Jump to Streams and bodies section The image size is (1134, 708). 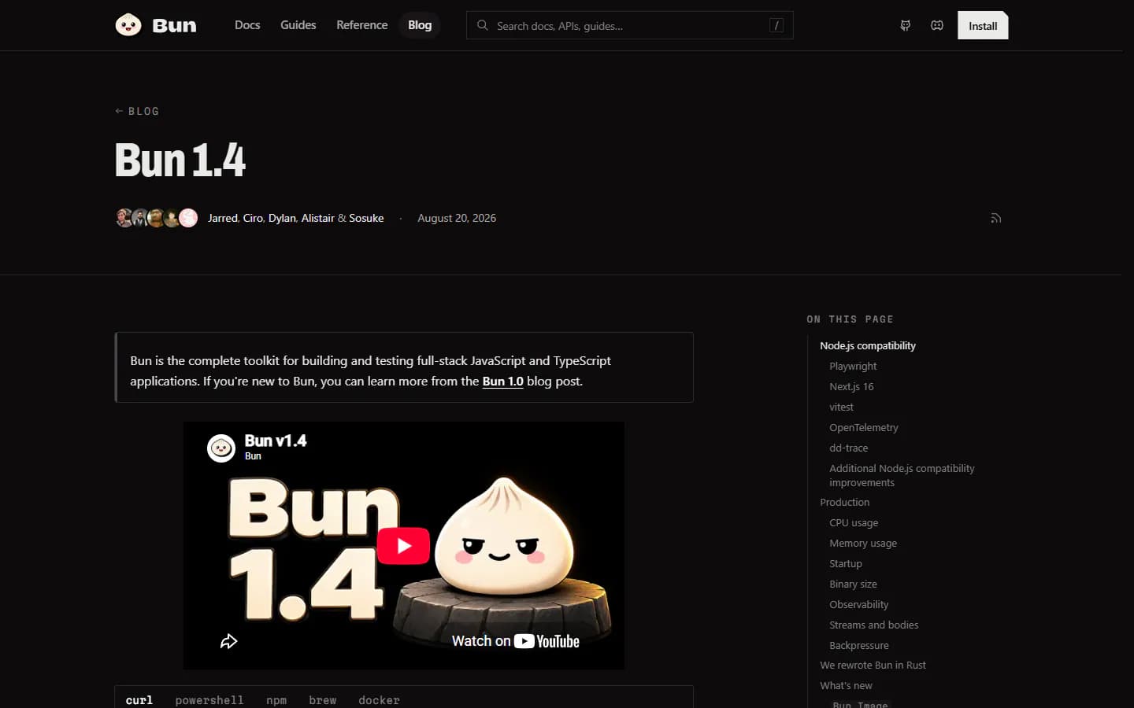tap(874, 625)
